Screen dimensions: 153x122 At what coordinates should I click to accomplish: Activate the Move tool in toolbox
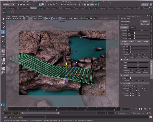click(x=3, y=32)
